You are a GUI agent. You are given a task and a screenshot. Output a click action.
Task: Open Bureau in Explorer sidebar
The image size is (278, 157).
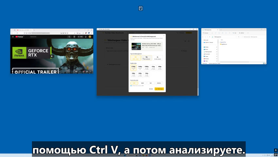coord(206,49)
